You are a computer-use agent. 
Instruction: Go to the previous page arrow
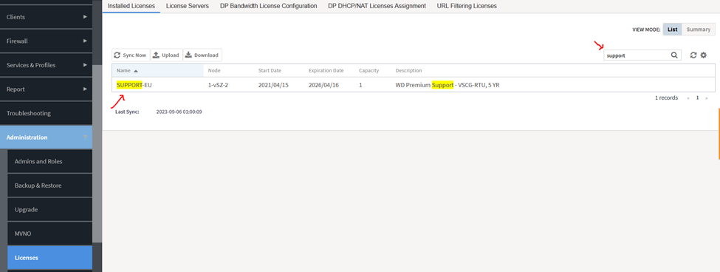688,98
